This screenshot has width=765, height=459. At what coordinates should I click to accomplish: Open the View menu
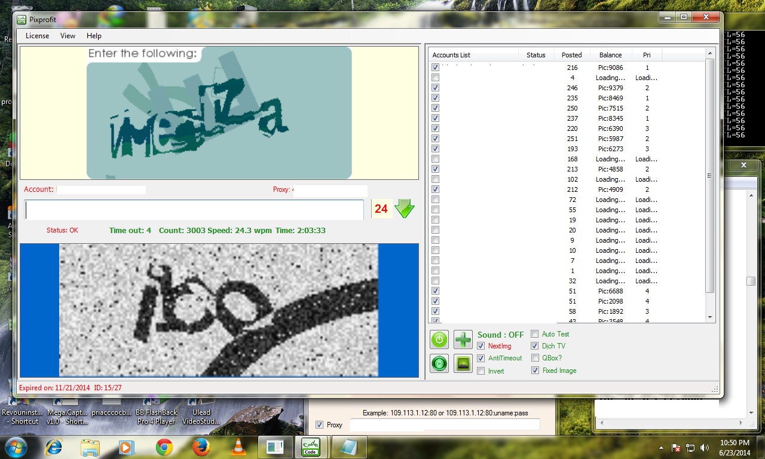point(68,36)
